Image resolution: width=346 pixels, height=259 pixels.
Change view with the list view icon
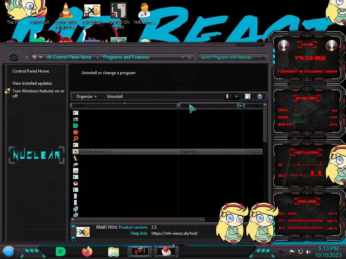click(229, 96)
